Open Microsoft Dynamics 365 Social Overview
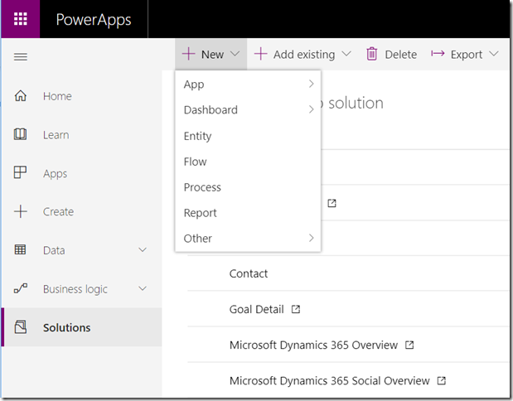Image resolution: width=513 pixels, height=401 pixels. point(329,381)
